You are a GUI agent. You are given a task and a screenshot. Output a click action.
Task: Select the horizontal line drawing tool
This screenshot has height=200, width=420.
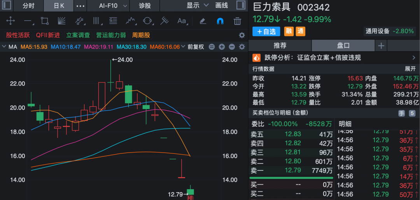[x=28, y=21]
